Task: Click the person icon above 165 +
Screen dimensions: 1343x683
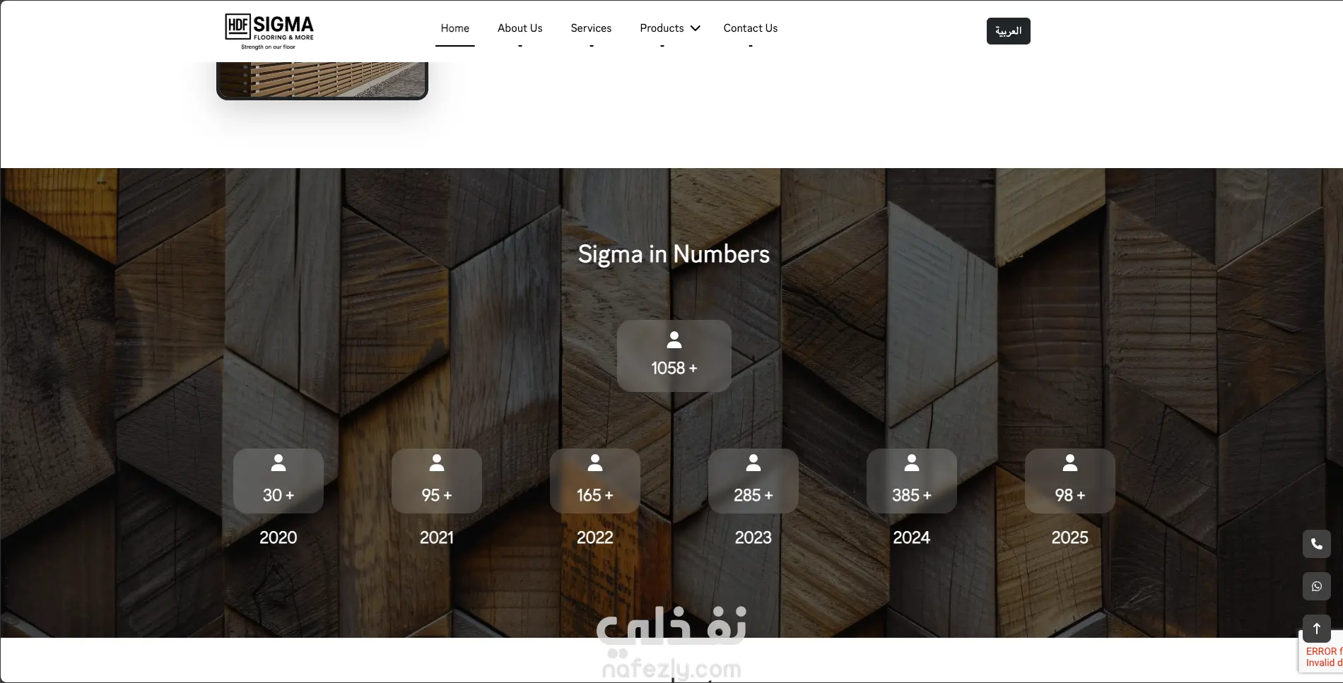Action: point(595,463)
